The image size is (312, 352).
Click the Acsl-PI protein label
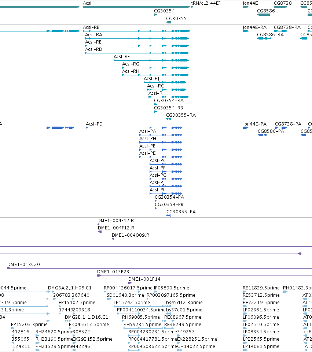click(157, 190)
